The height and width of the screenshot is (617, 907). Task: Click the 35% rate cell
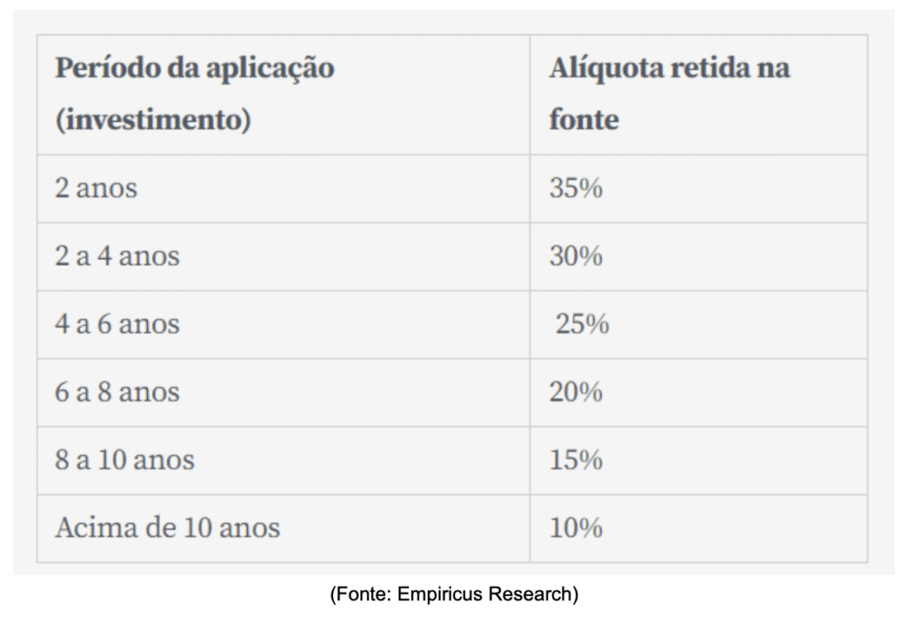576,189
